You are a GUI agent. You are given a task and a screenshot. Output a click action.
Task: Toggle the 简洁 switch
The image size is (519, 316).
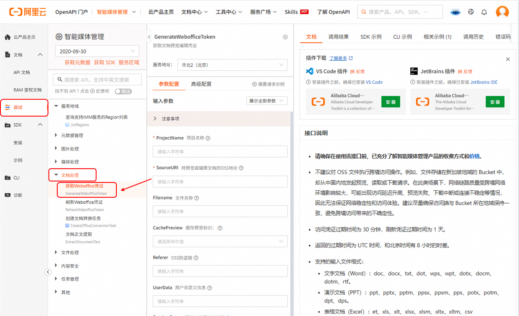tap(123, 91)
